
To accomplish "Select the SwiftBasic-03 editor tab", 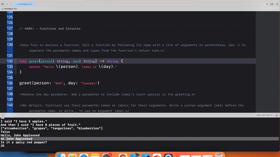I will (x=24, y=4).
